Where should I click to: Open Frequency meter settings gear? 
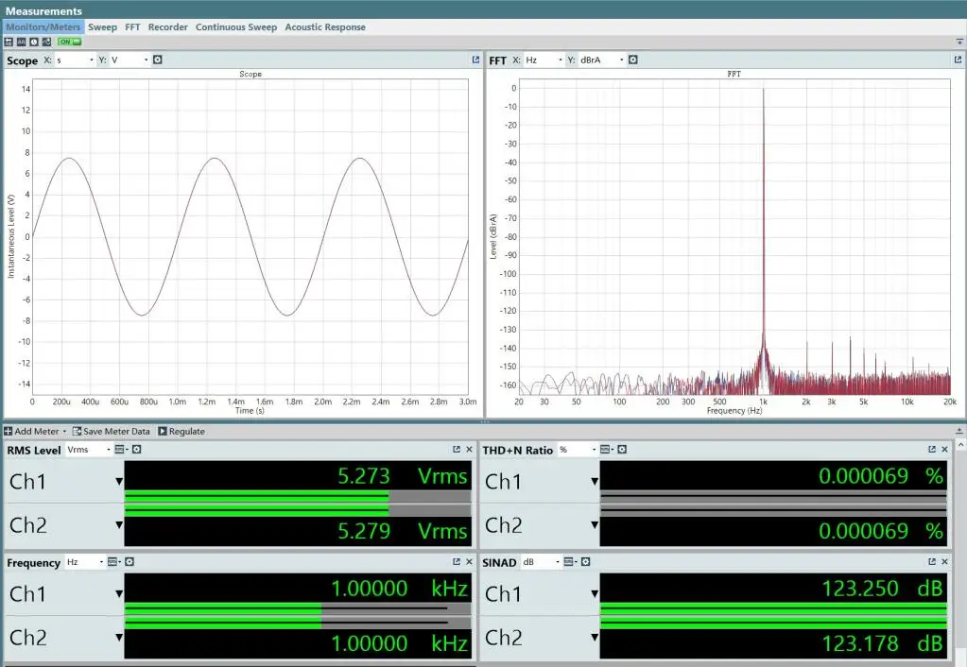click(130, 562)
